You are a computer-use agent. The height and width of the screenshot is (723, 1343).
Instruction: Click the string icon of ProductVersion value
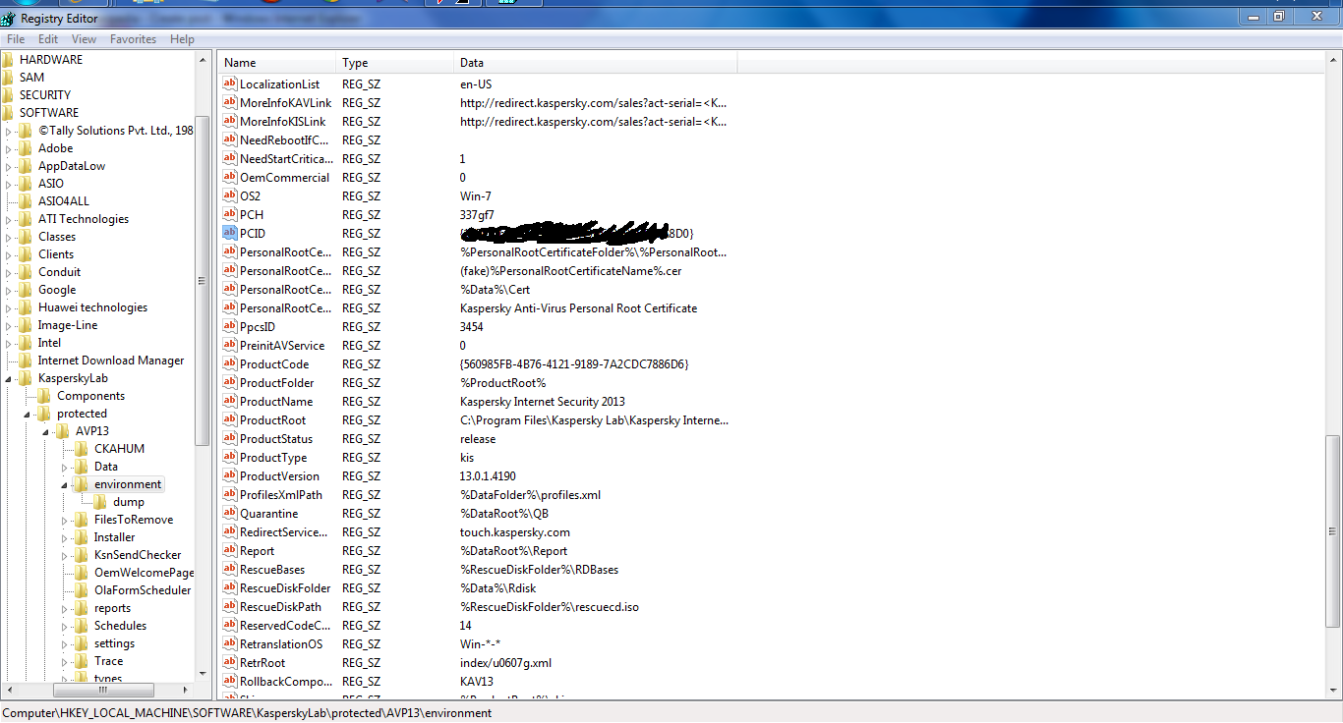(230, 475)
